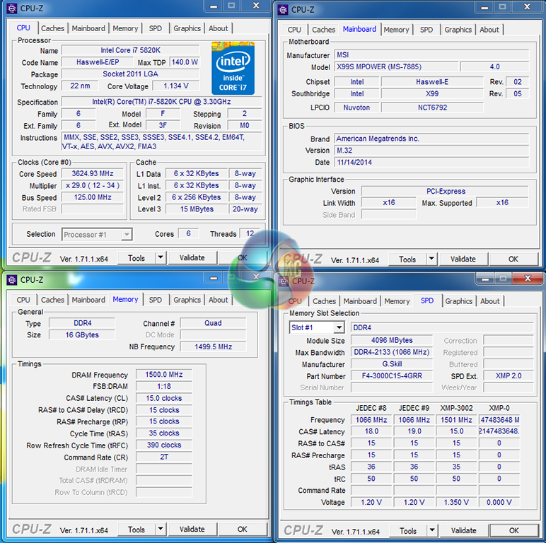Expand the Tools dropdown arrow in the CPU window
This screenshot has height=543, width=546.
160,258
